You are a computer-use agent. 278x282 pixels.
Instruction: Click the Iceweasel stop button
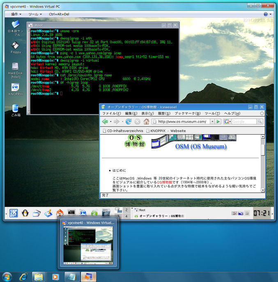137,122
